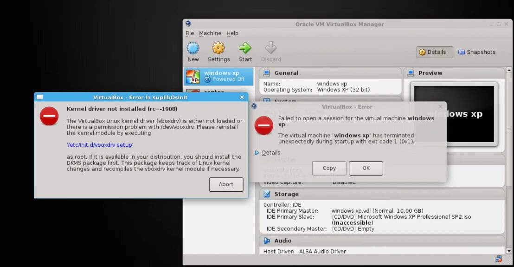Click the Storage section header
The height and width of the screenshot is (267, 514).
pyautogui.click(x=382, y=194)
